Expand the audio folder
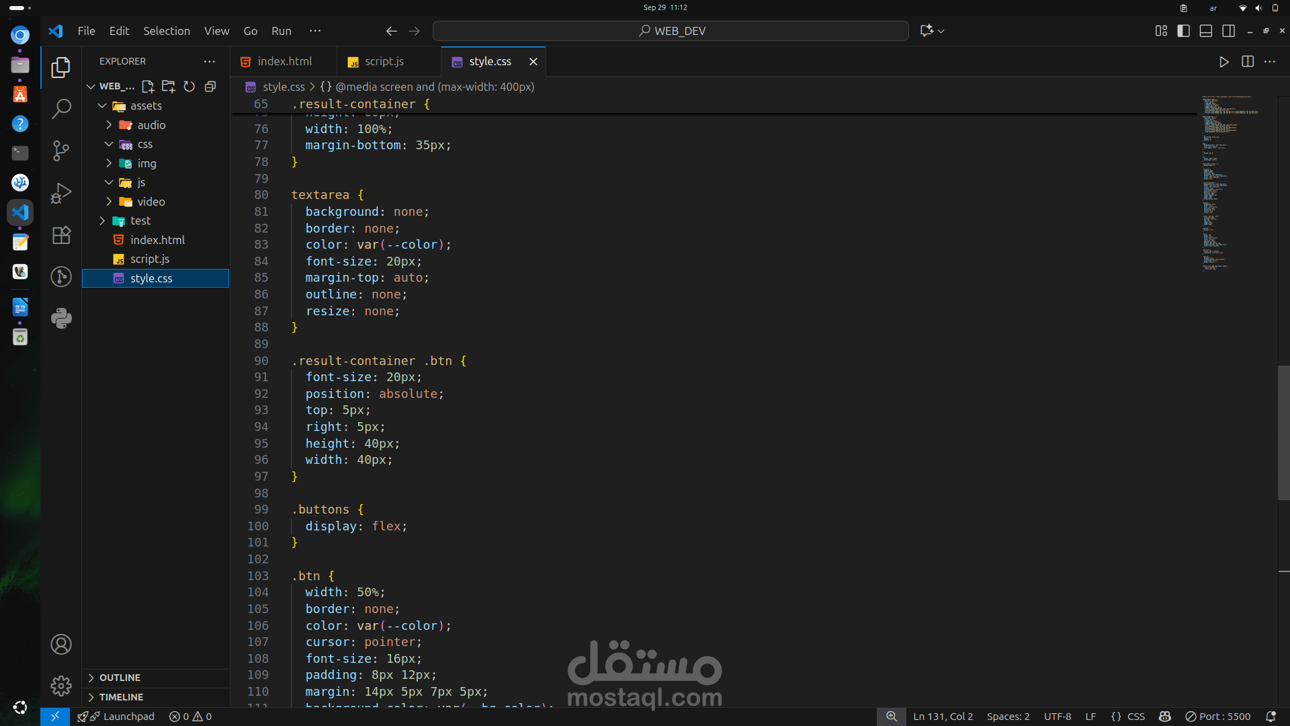1290x726 pixels. [x=151, y=125]
